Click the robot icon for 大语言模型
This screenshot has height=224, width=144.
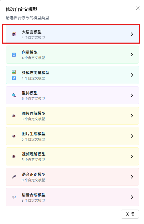click(14, 34)
